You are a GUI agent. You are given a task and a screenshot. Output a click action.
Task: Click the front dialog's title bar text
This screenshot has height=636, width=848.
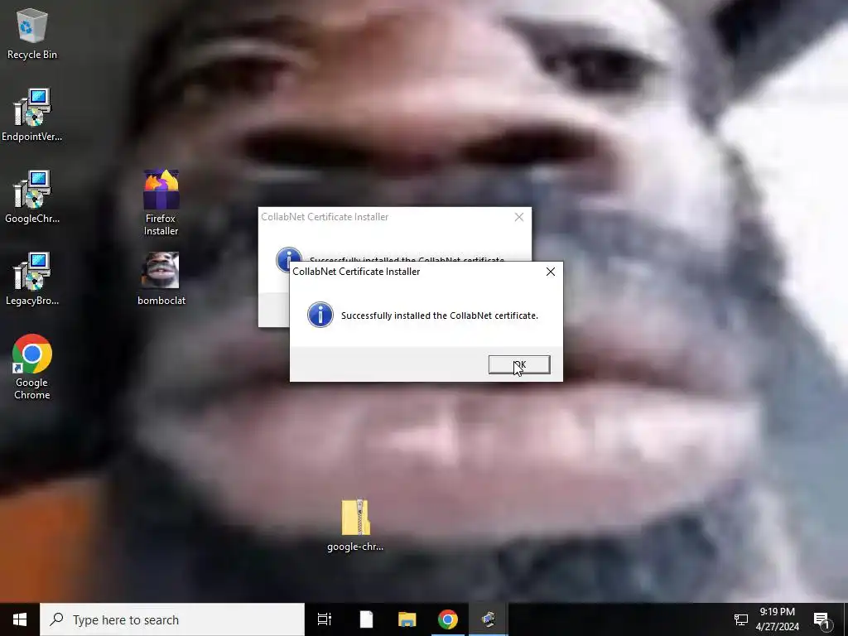356,272
